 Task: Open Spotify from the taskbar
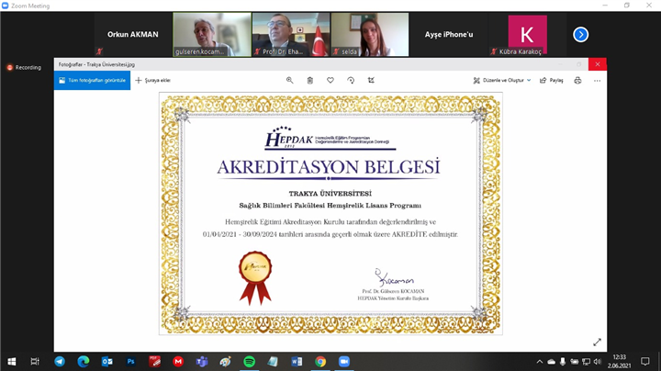pos(249,361)
